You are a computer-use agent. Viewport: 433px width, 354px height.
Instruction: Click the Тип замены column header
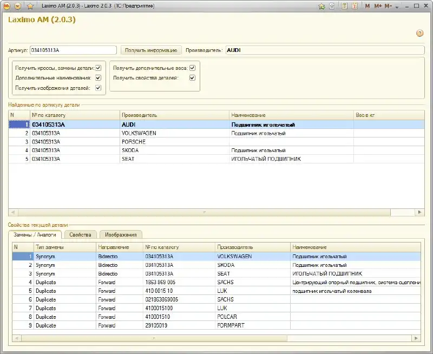[65, 247]
